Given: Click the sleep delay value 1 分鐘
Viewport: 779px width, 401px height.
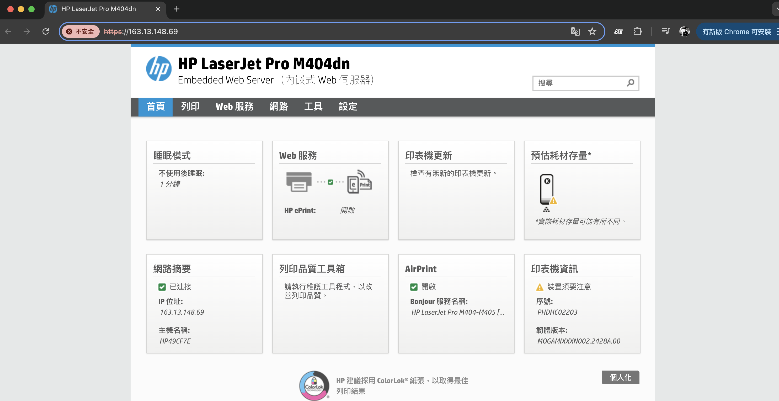Looking at the screenshot, I should tap(170, 184).
